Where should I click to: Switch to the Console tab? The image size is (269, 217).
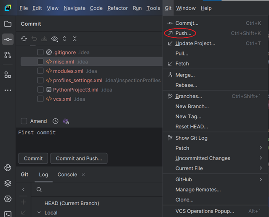[x=67, y=175]
